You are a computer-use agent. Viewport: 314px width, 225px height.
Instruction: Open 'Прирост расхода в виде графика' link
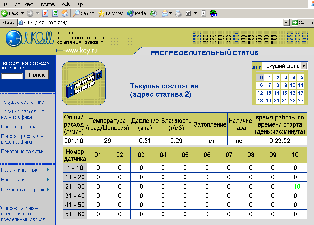tap(22, 139)
